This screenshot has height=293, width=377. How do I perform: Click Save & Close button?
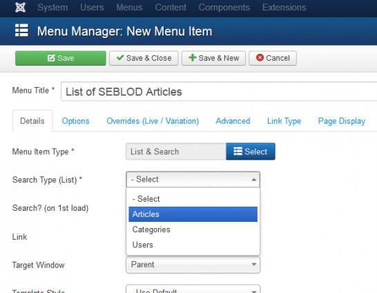144,58
